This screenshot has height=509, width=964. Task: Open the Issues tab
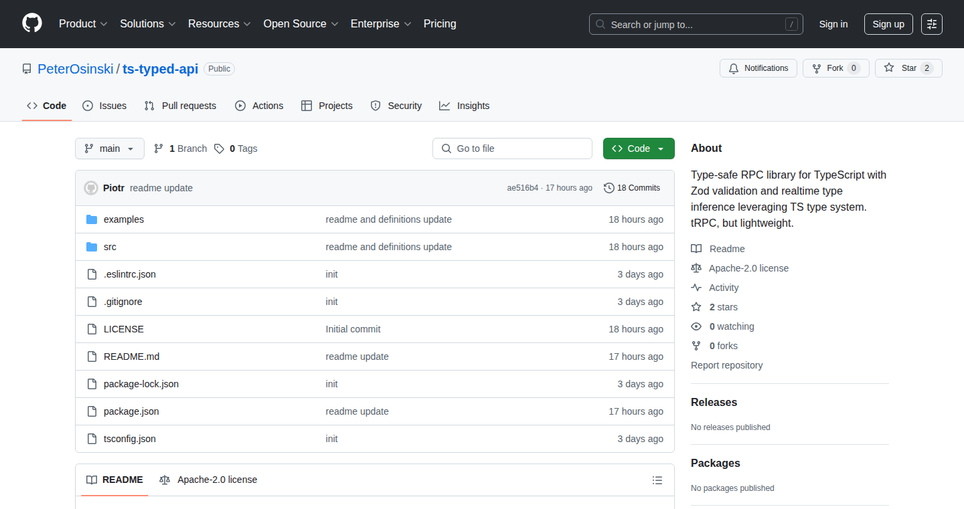click(104, 106)
